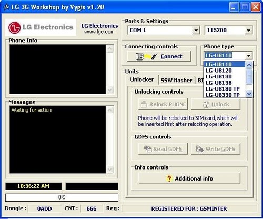Click down arrow of the phone list scrollbar

click(249, 94)
